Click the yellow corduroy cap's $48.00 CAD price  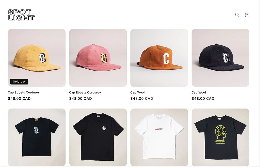[19, 99]
